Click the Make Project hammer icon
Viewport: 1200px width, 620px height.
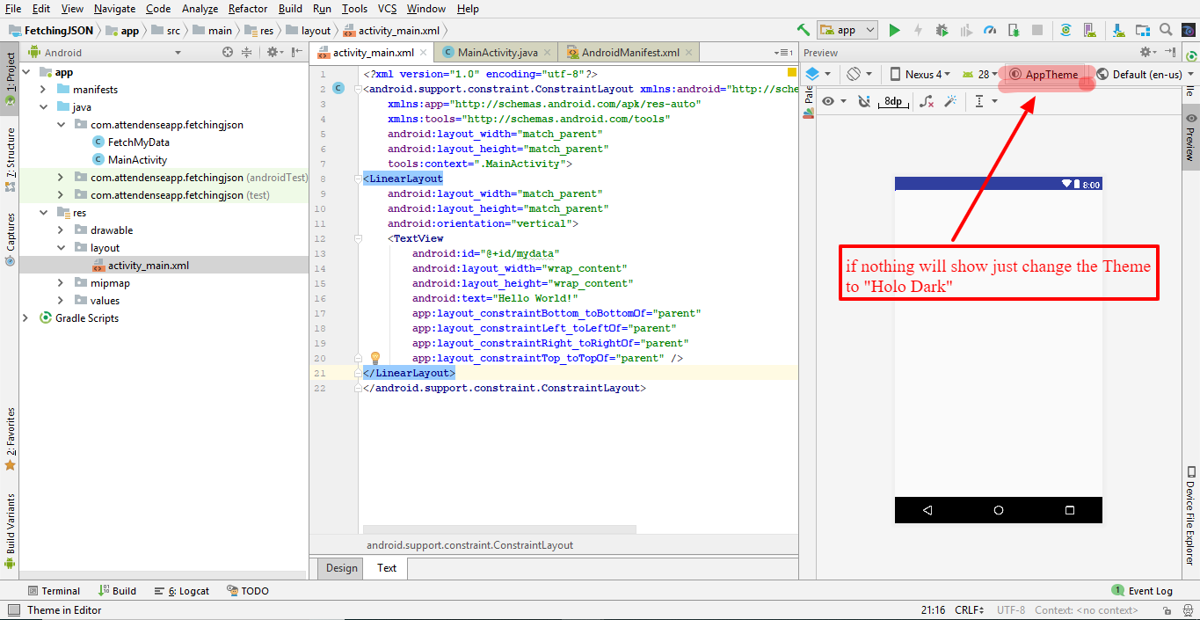tap(804, 30)
